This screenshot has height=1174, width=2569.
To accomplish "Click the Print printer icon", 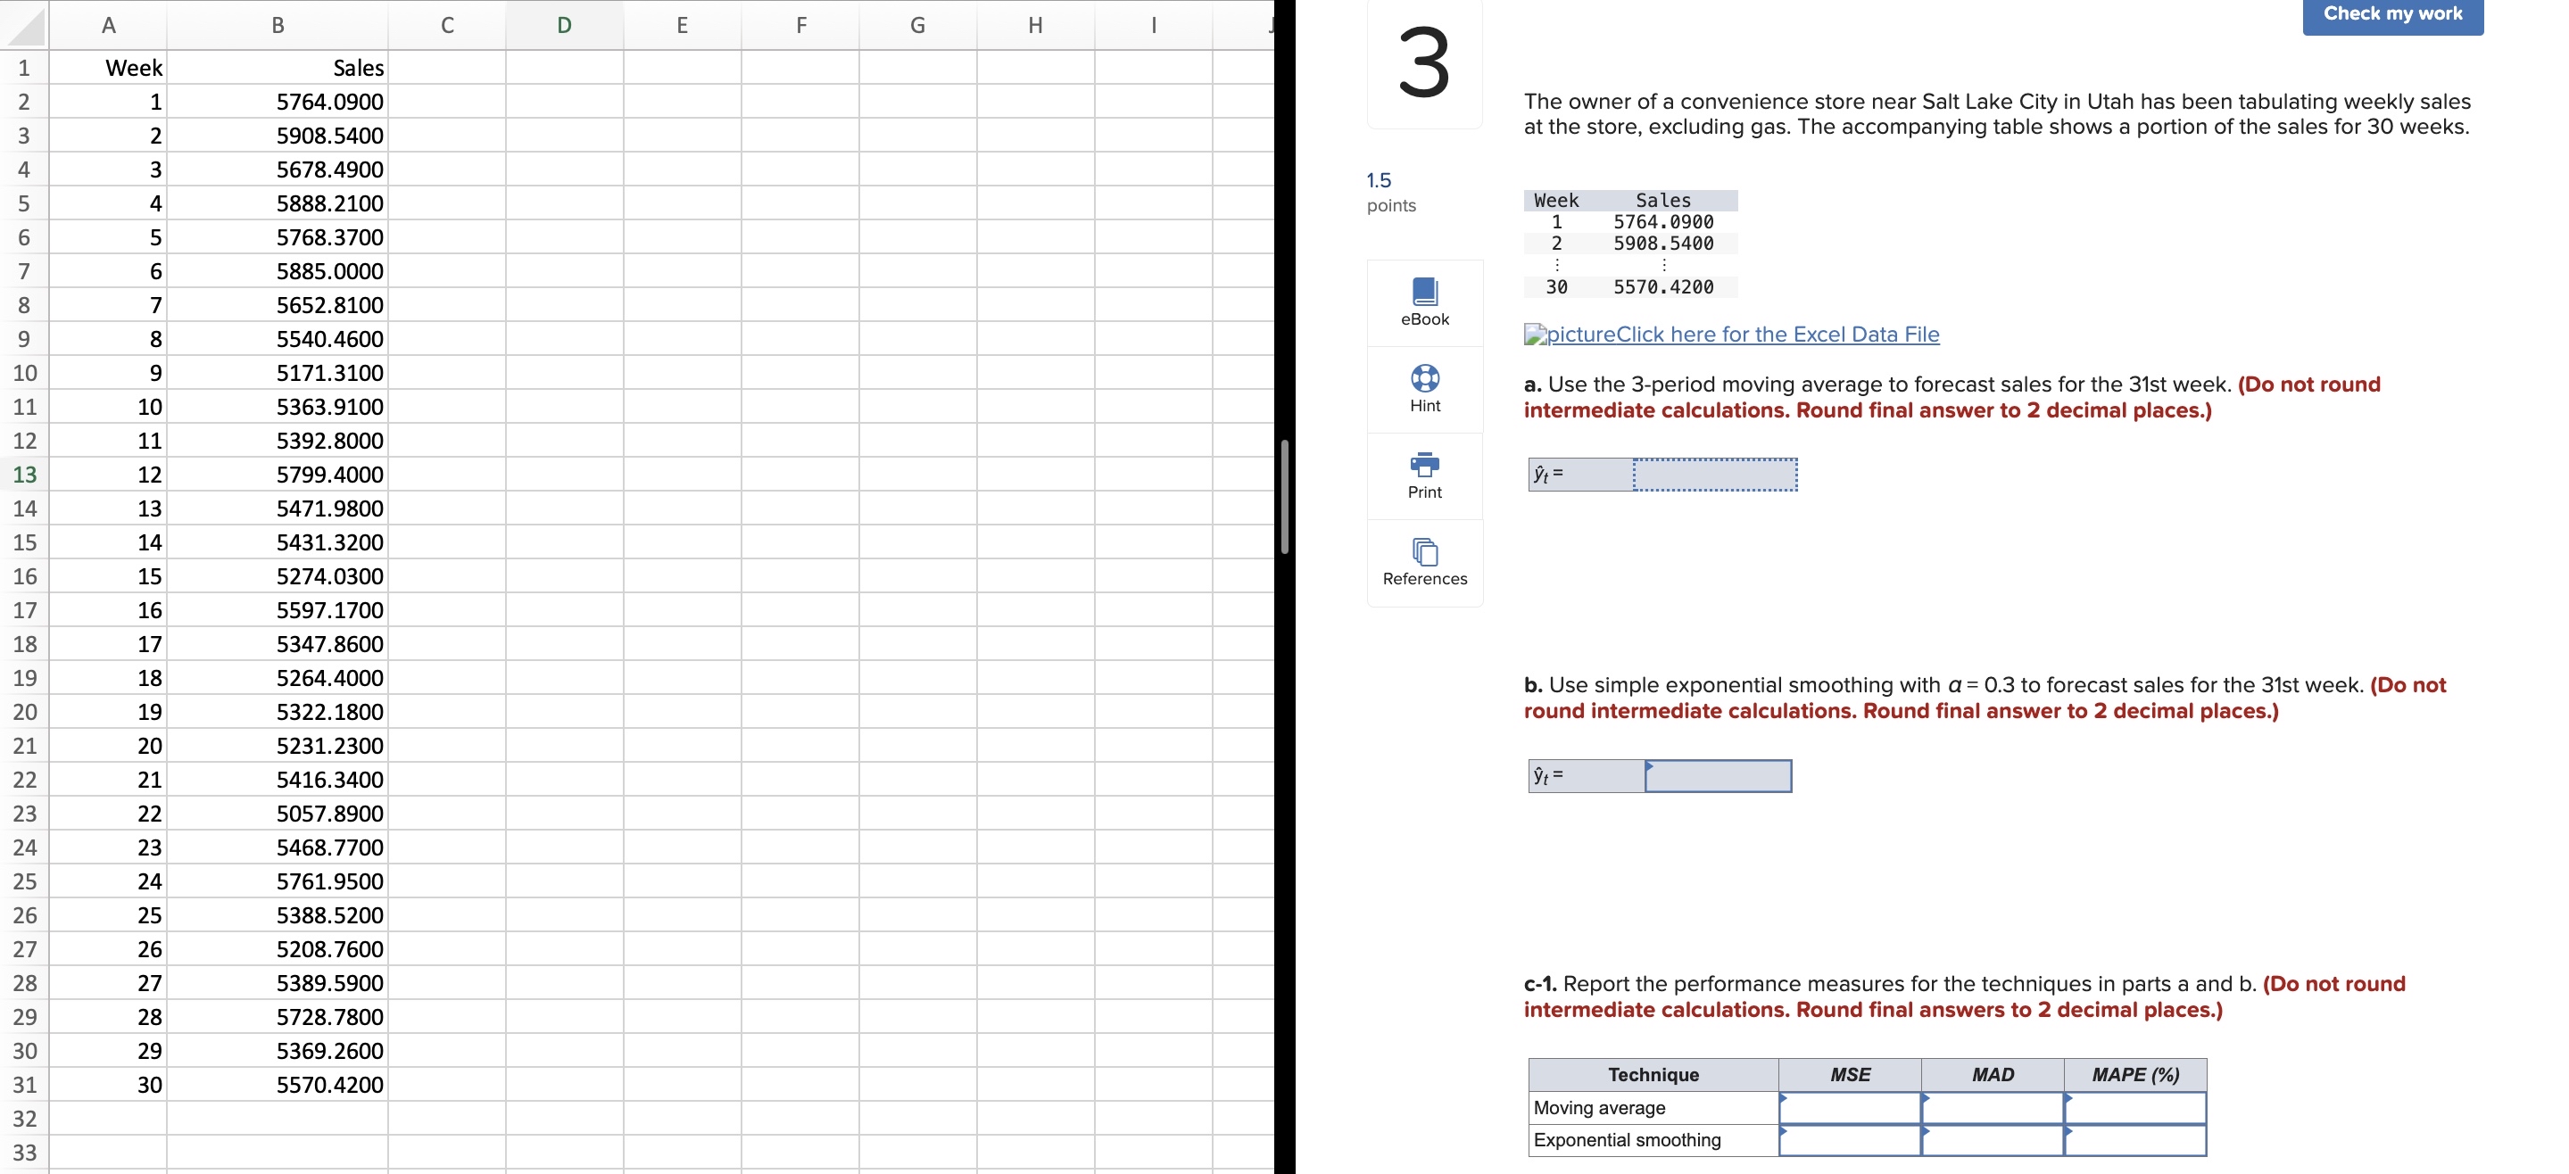I will pyautogui.click(x=1424, y=464).
